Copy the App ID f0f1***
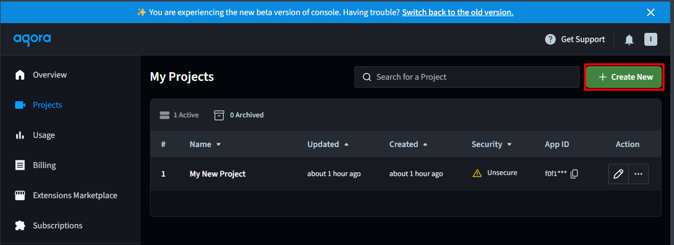 [x=574, y=174]
